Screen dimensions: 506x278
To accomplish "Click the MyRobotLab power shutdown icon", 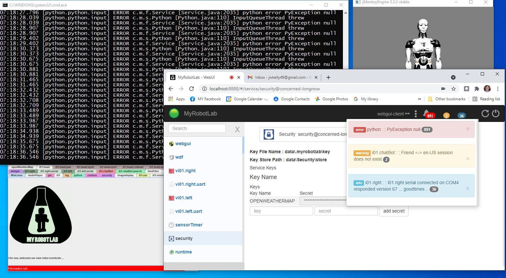I will coord(496,114).
